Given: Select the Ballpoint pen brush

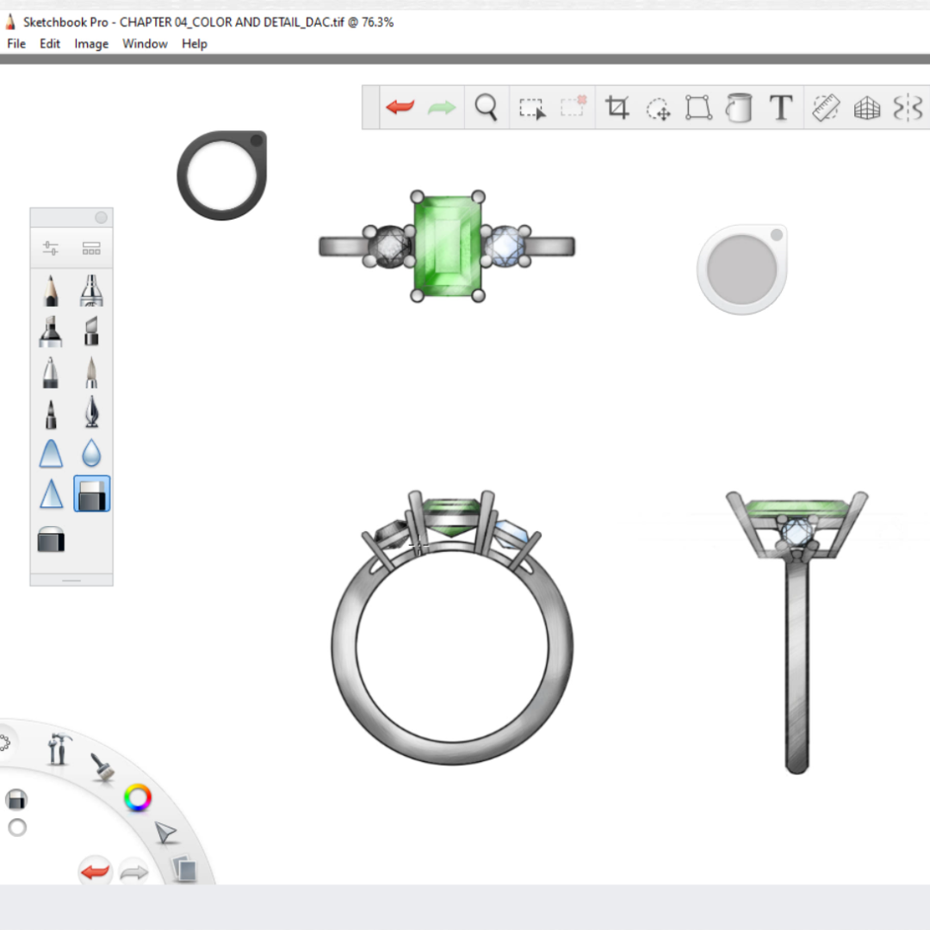Looking at the screenshot, I should (51, 372).
